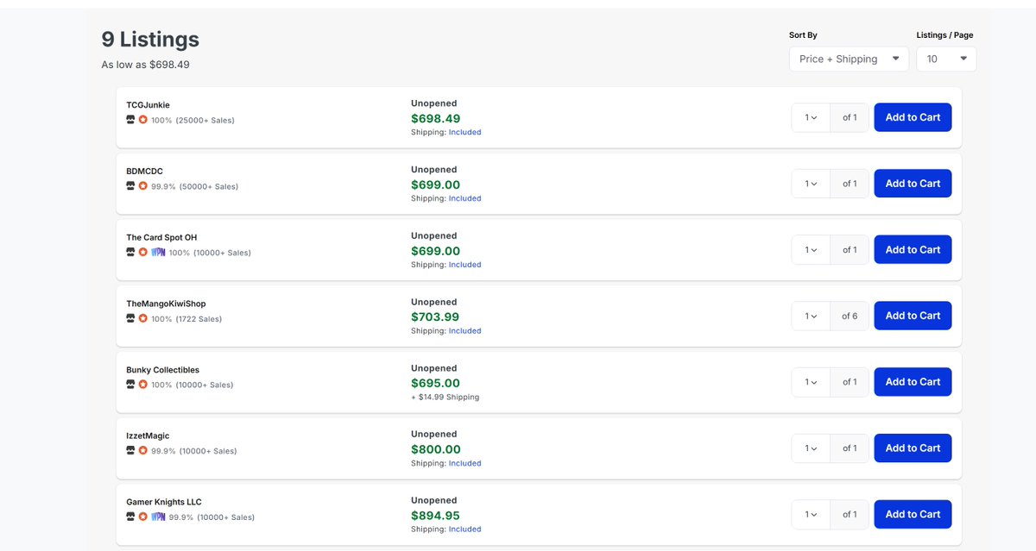Open The Card Spot OH seller link

pos(161,238)
